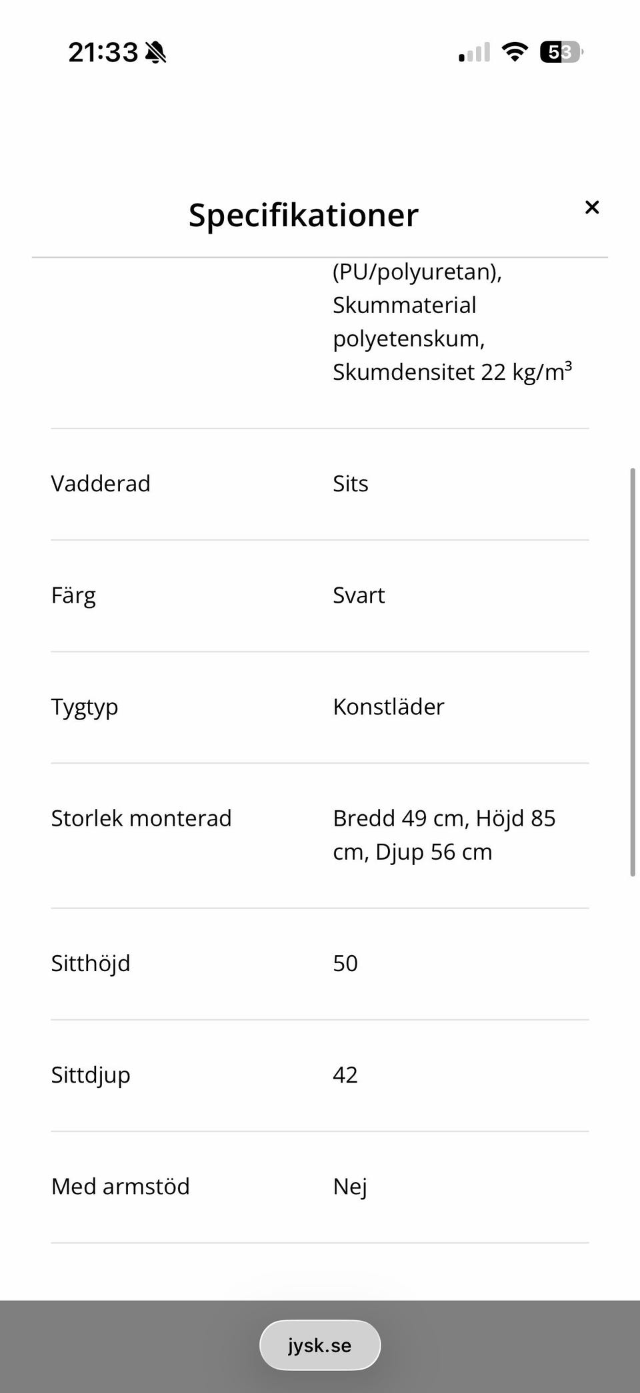The image size is (640, 1393).
Task: Click the vertical scrollbar thumb
Action: pos(633,671)
